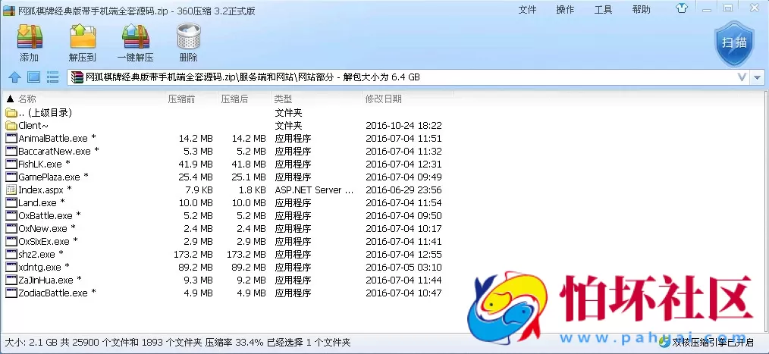Select the "shz2.exe *" file name
This screenshot has height=354, width=769.
(x=41, y=254)
